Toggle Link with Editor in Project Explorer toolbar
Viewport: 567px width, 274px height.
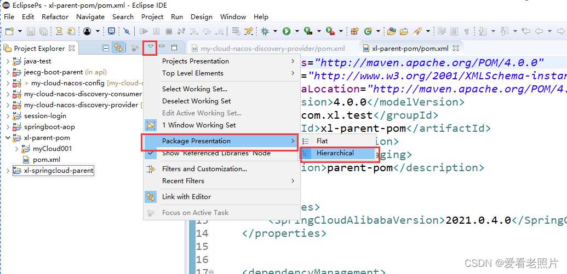point(118,48)
